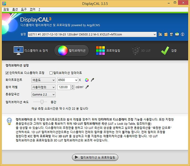Click the 캘리브레이션 속도 slider handle
The width and height of the screenshot is (190, 166).
pyautogui.click(x=42, y=102)
